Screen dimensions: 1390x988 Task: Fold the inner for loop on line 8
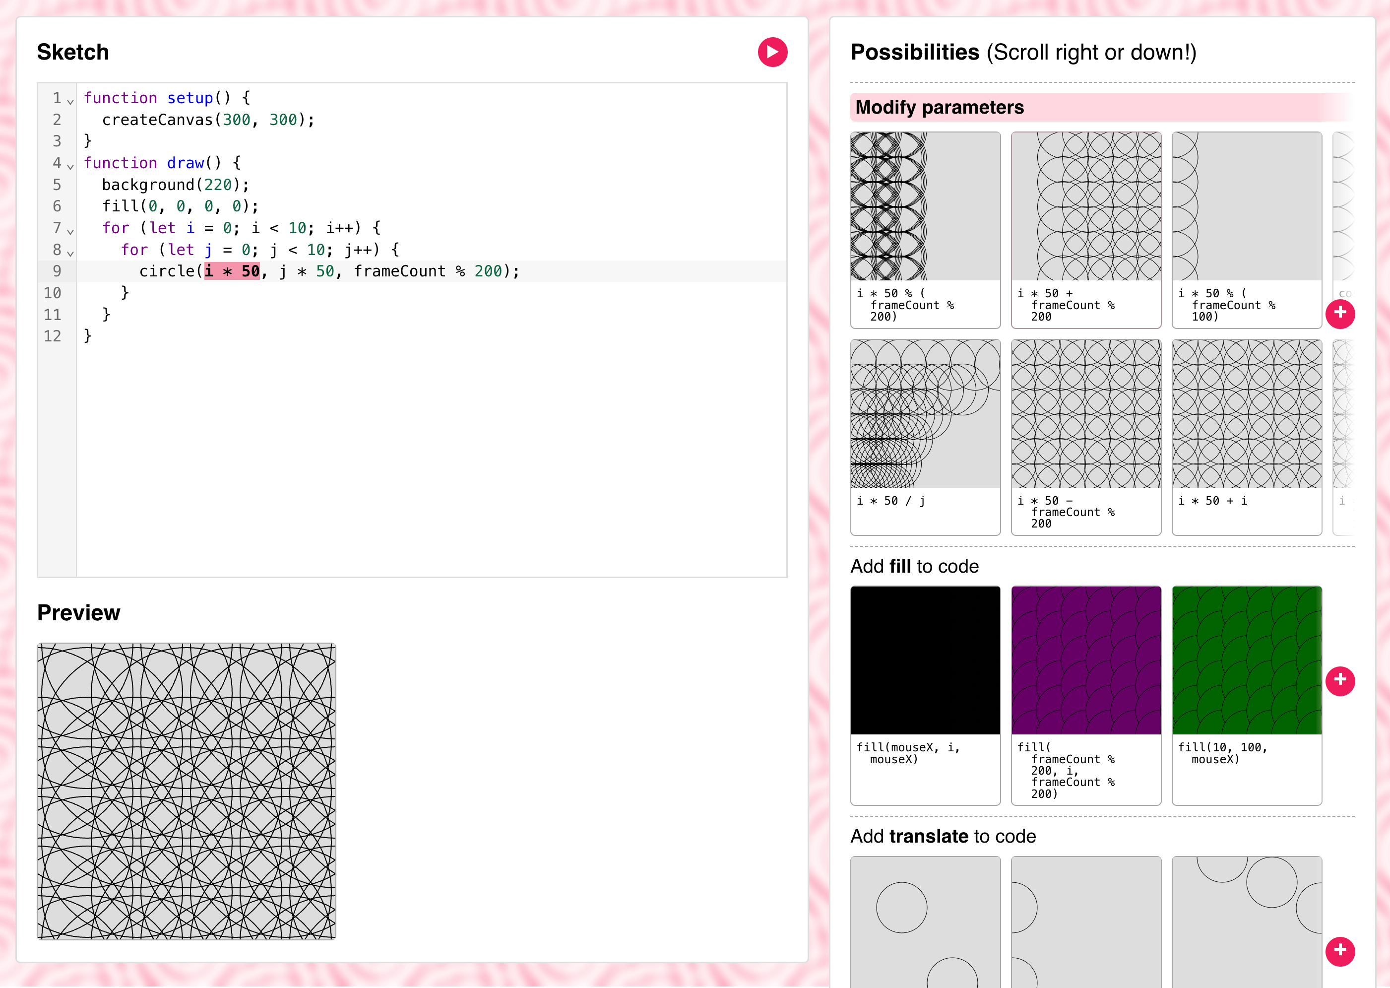(x=70, y=253)
